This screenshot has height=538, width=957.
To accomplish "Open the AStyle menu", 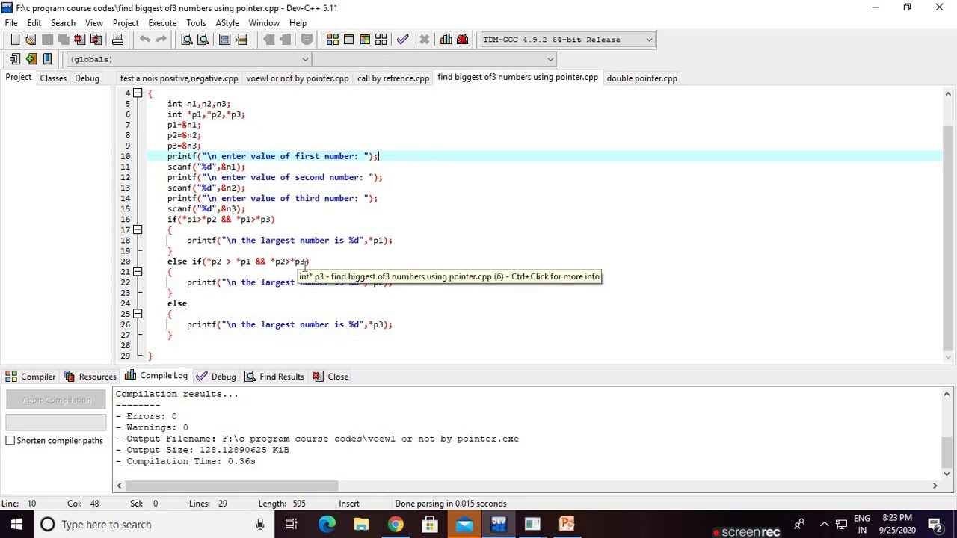I will point(227,23).
